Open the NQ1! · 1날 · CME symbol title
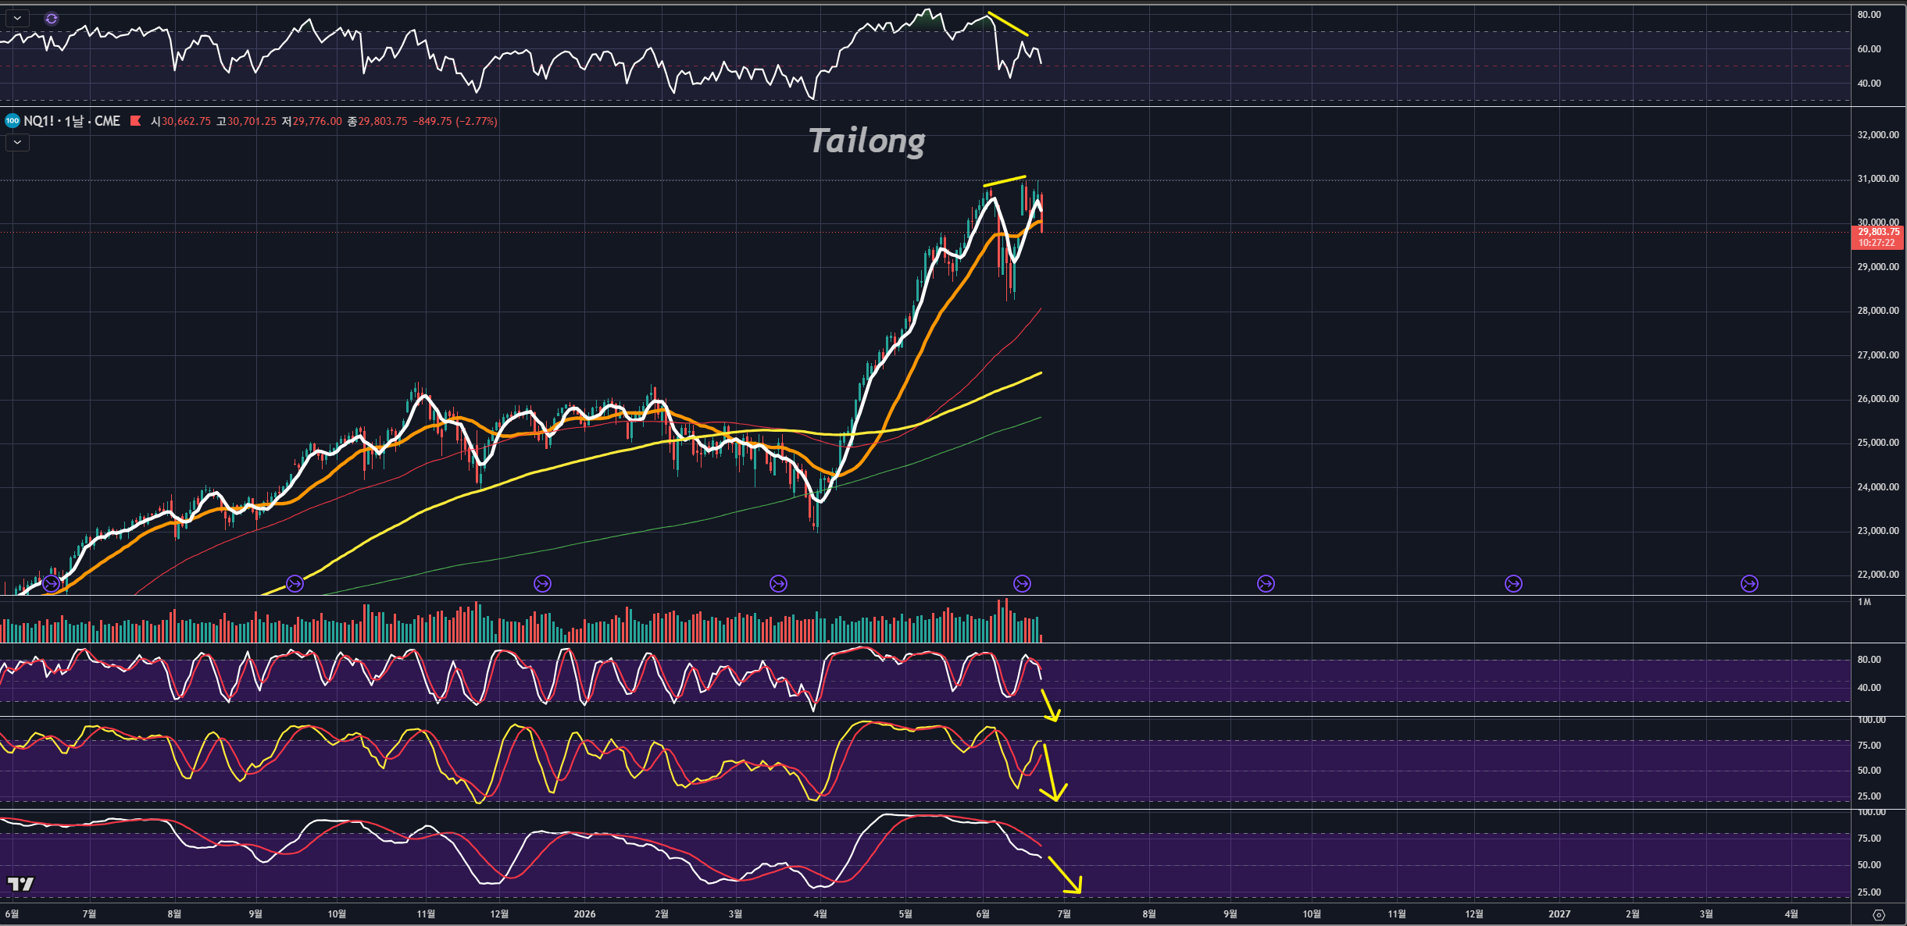1907x926 pixels. pos(72,121)
